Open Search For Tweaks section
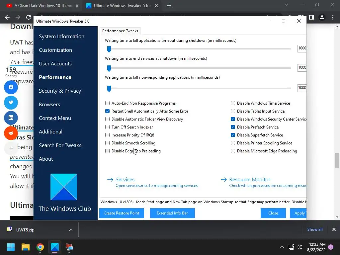 tap(60, 145)
